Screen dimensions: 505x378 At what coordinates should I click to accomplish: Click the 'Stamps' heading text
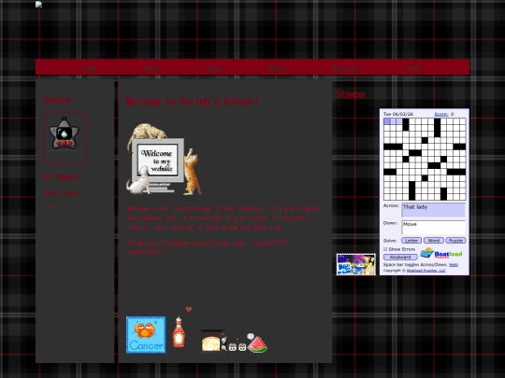click(351, 94)
